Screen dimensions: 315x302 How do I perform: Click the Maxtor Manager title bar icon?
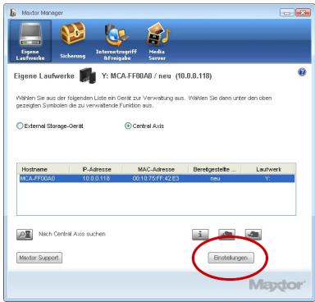pyautogui.click(x=13, y=12)
